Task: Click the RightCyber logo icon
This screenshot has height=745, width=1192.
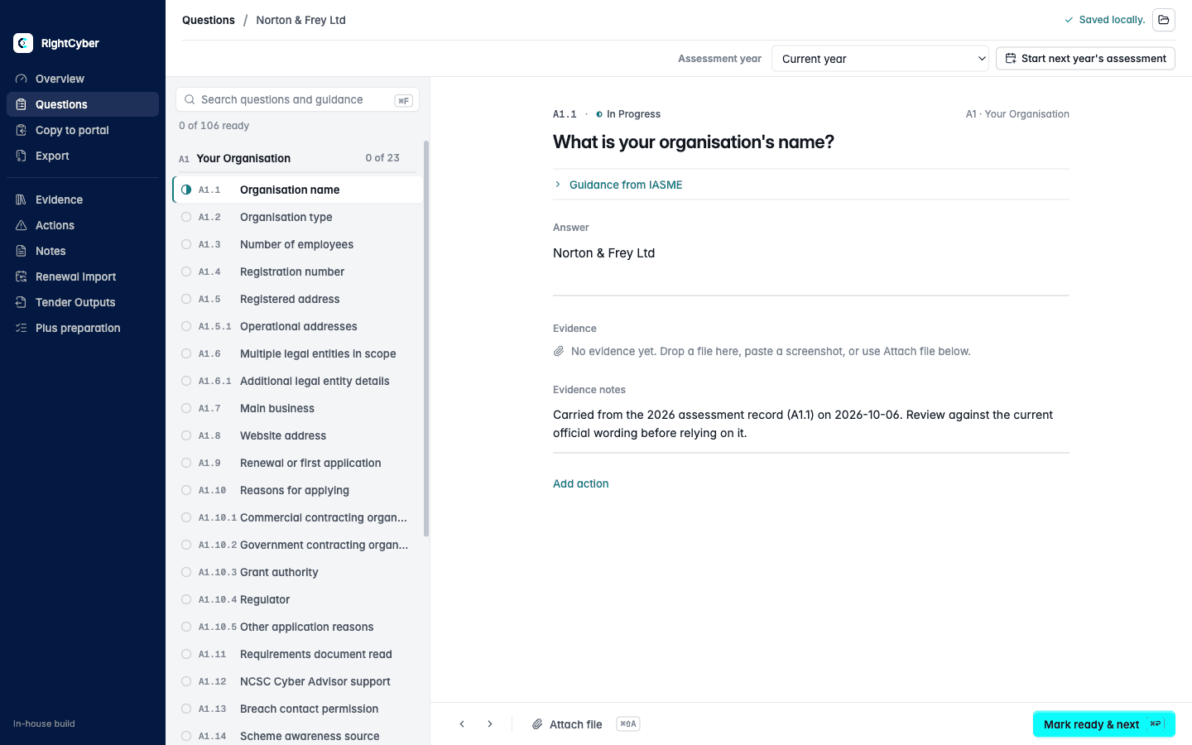Action: [23, 43]
